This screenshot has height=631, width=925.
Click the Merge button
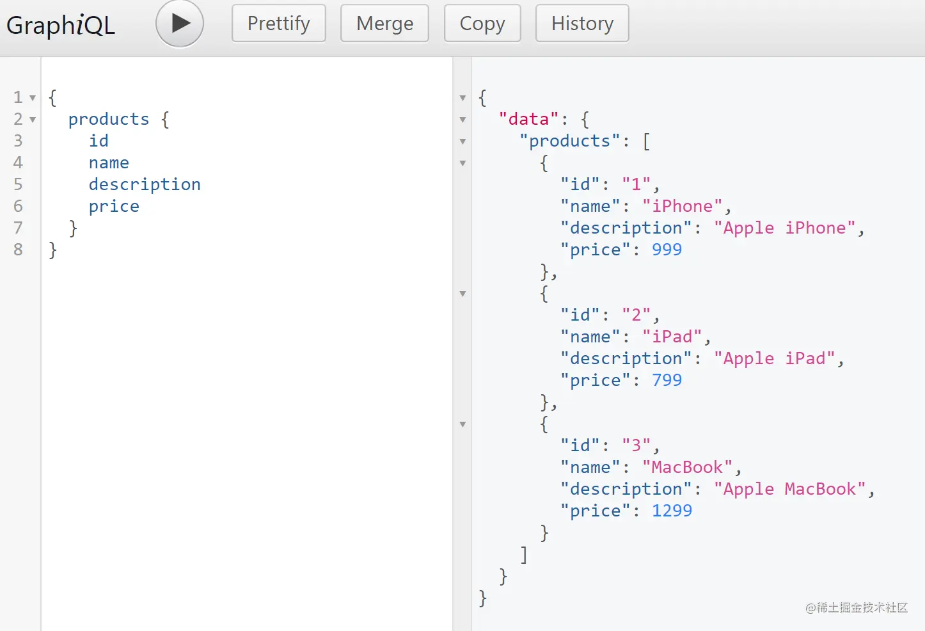tap(384, 24)
